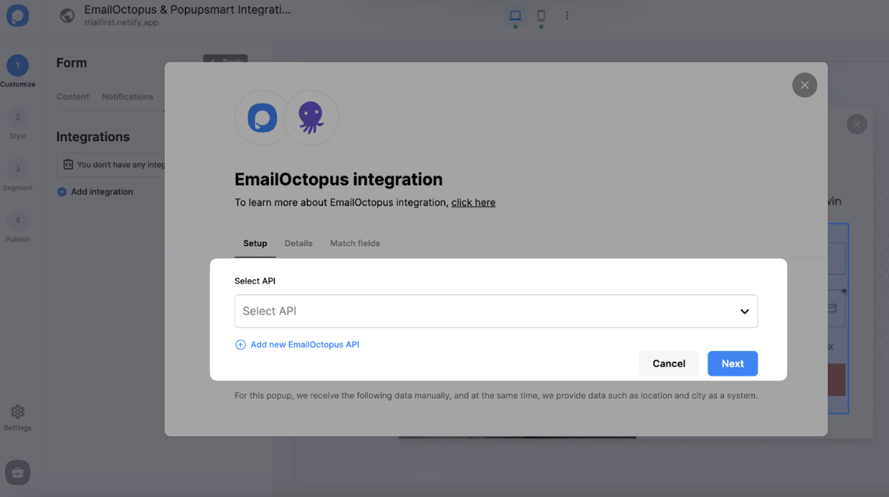Click Add new EmailOctopus API link
The height and width of the screenshot is (497, 889).
[305, 344]
